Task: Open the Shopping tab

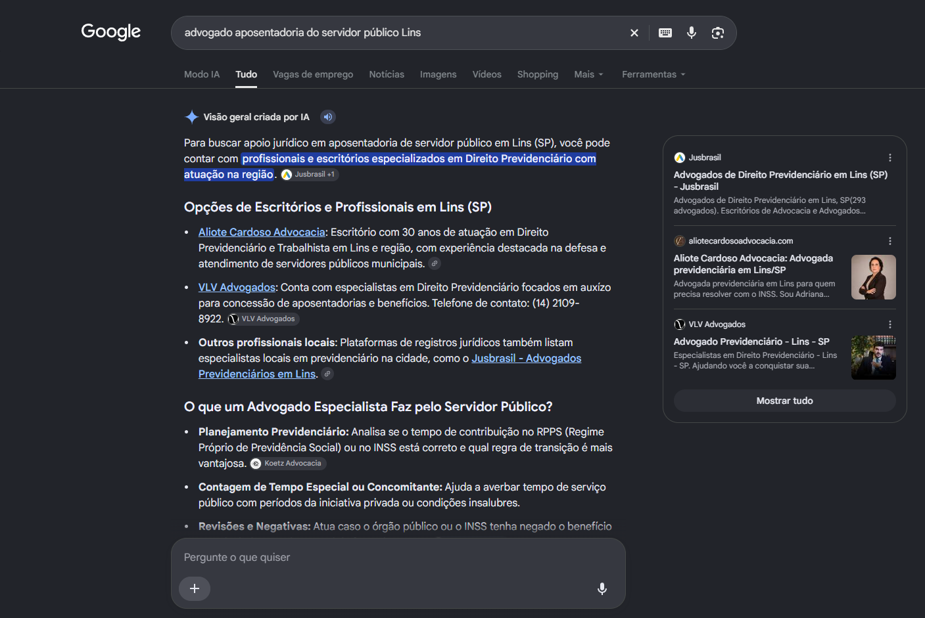Action: 538,74
